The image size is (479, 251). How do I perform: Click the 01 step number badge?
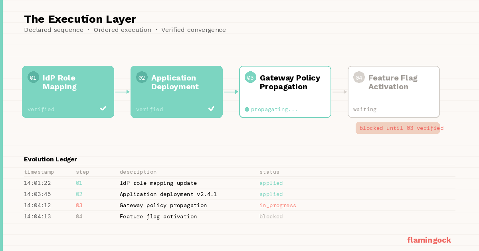(x=33, y=77)
